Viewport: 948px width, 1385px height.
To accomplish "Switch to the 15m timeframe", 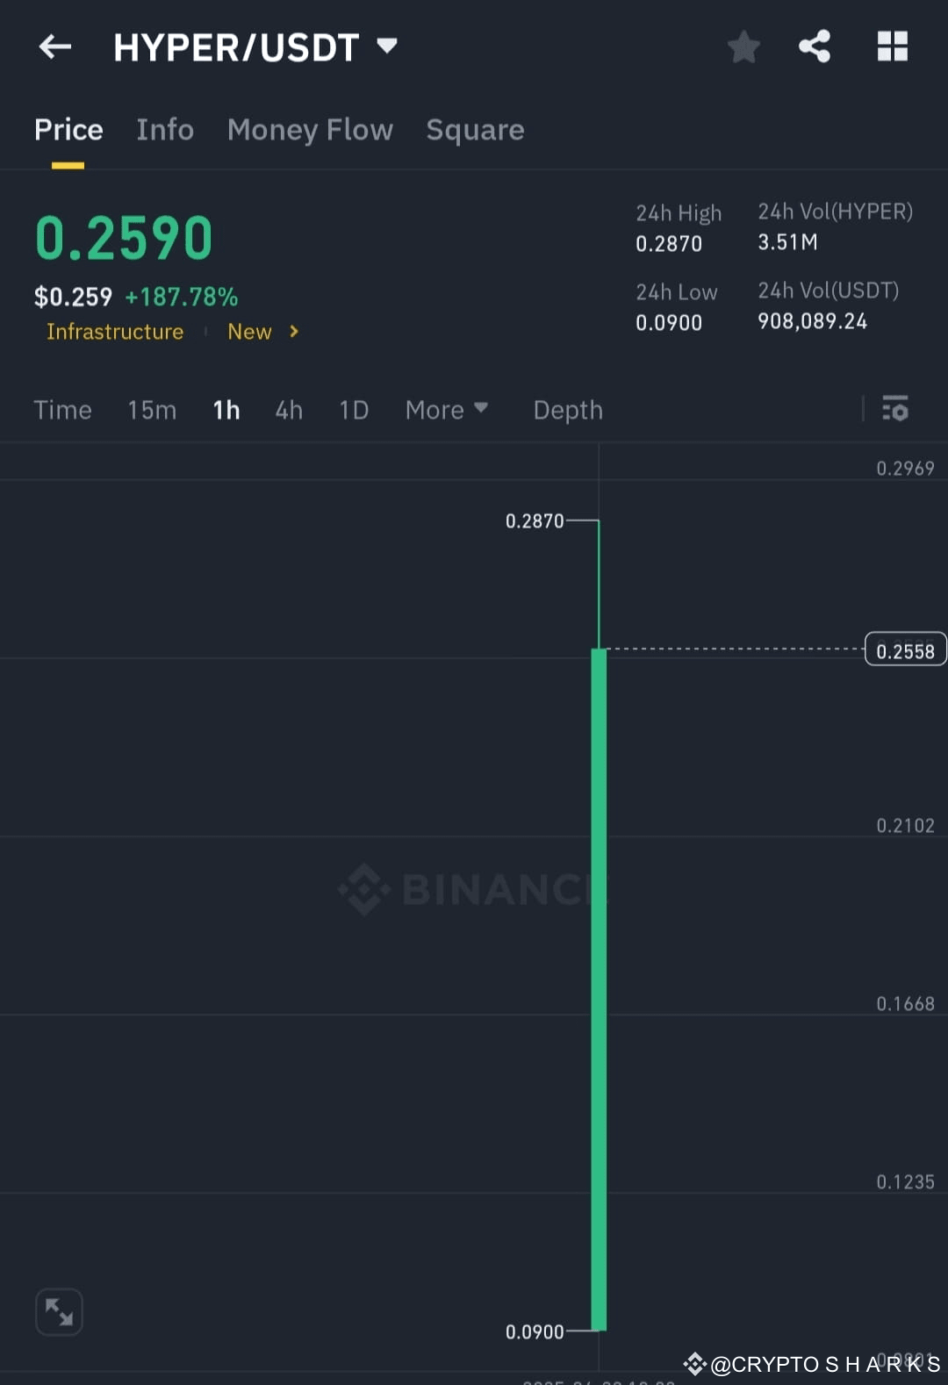I will (x=151, y=410).
